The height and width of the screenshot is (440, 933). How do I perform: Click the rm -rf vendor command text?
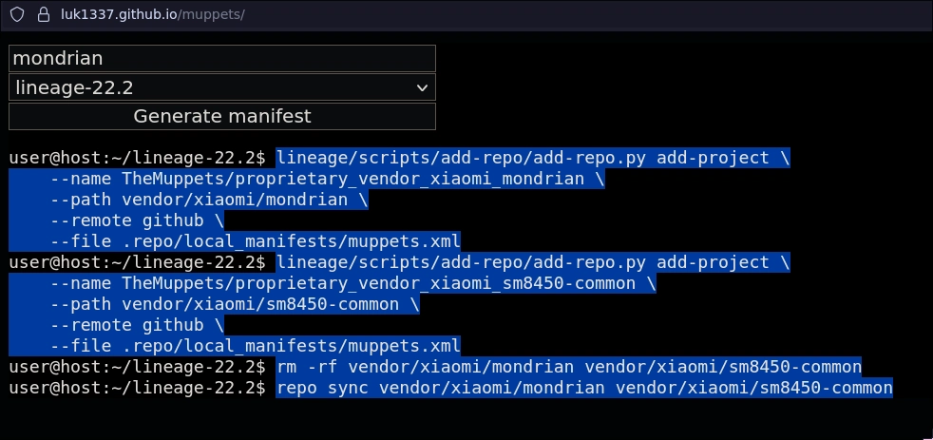click(x=568, y=367)
